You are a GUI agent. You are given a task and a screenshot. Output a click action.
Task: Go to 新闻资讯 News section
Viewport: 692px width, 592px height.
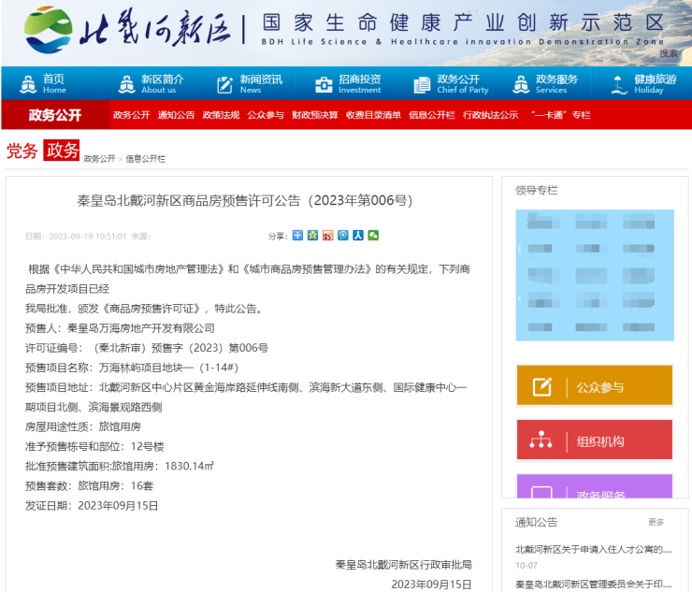[x=249, y=84]
